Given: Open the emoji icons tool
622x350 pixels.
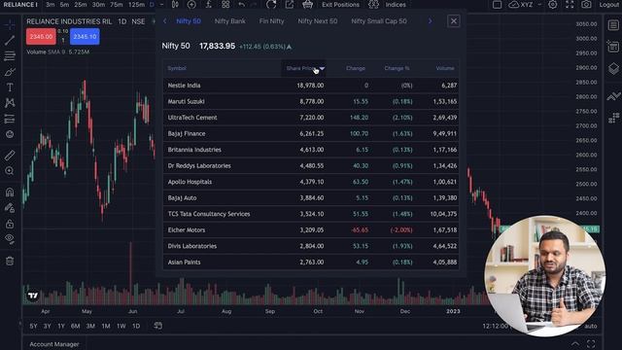Looking at the screenshot, I should (10, 134).
